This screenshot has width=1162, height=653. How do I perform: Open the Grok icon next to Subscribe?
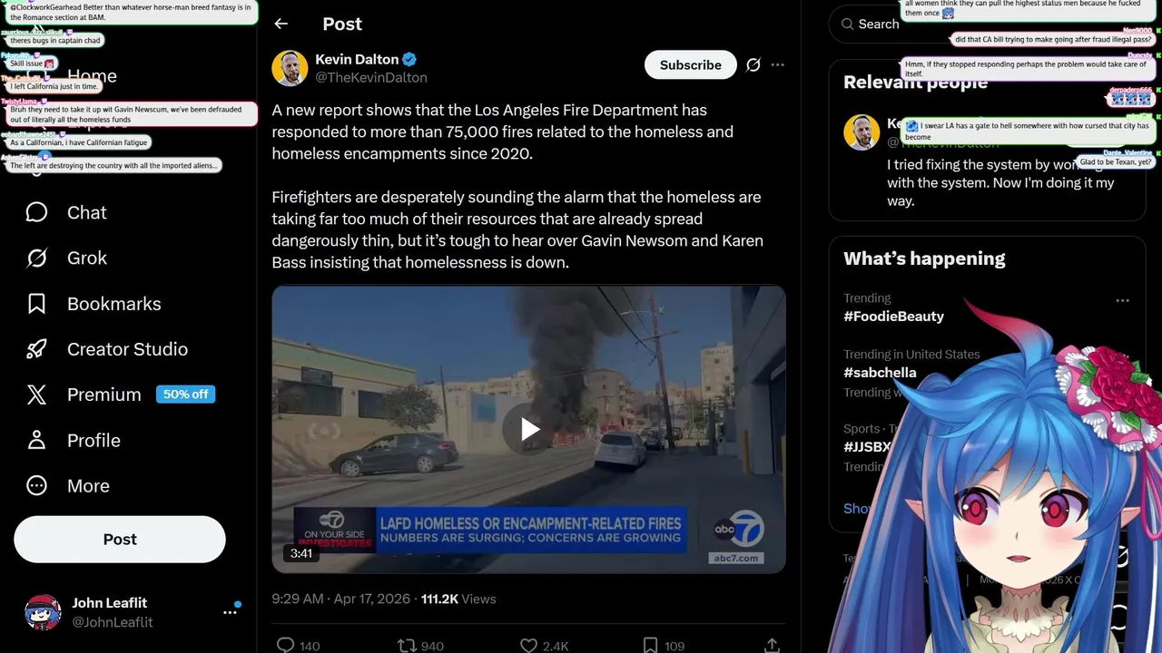coord(753,65)
